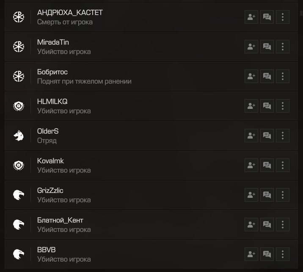This screenshot has height=272, width=303.
Task: Start chat with Блатной_Кент
Action: (267, 225)
